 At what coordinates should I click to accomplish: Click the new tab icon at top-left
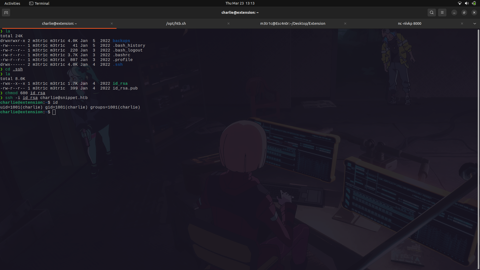pyautogui.click(x=6, y=12)
